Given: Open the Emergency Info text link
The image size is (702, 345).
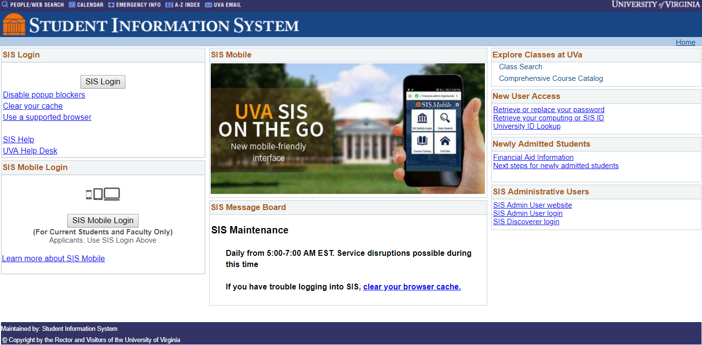Looking at the screenshot, I should pos(139,5).
